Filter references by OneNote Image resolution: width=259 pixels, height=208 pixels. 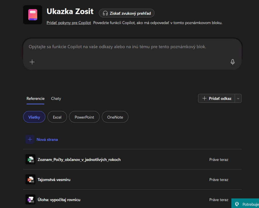tap(115, 117)
